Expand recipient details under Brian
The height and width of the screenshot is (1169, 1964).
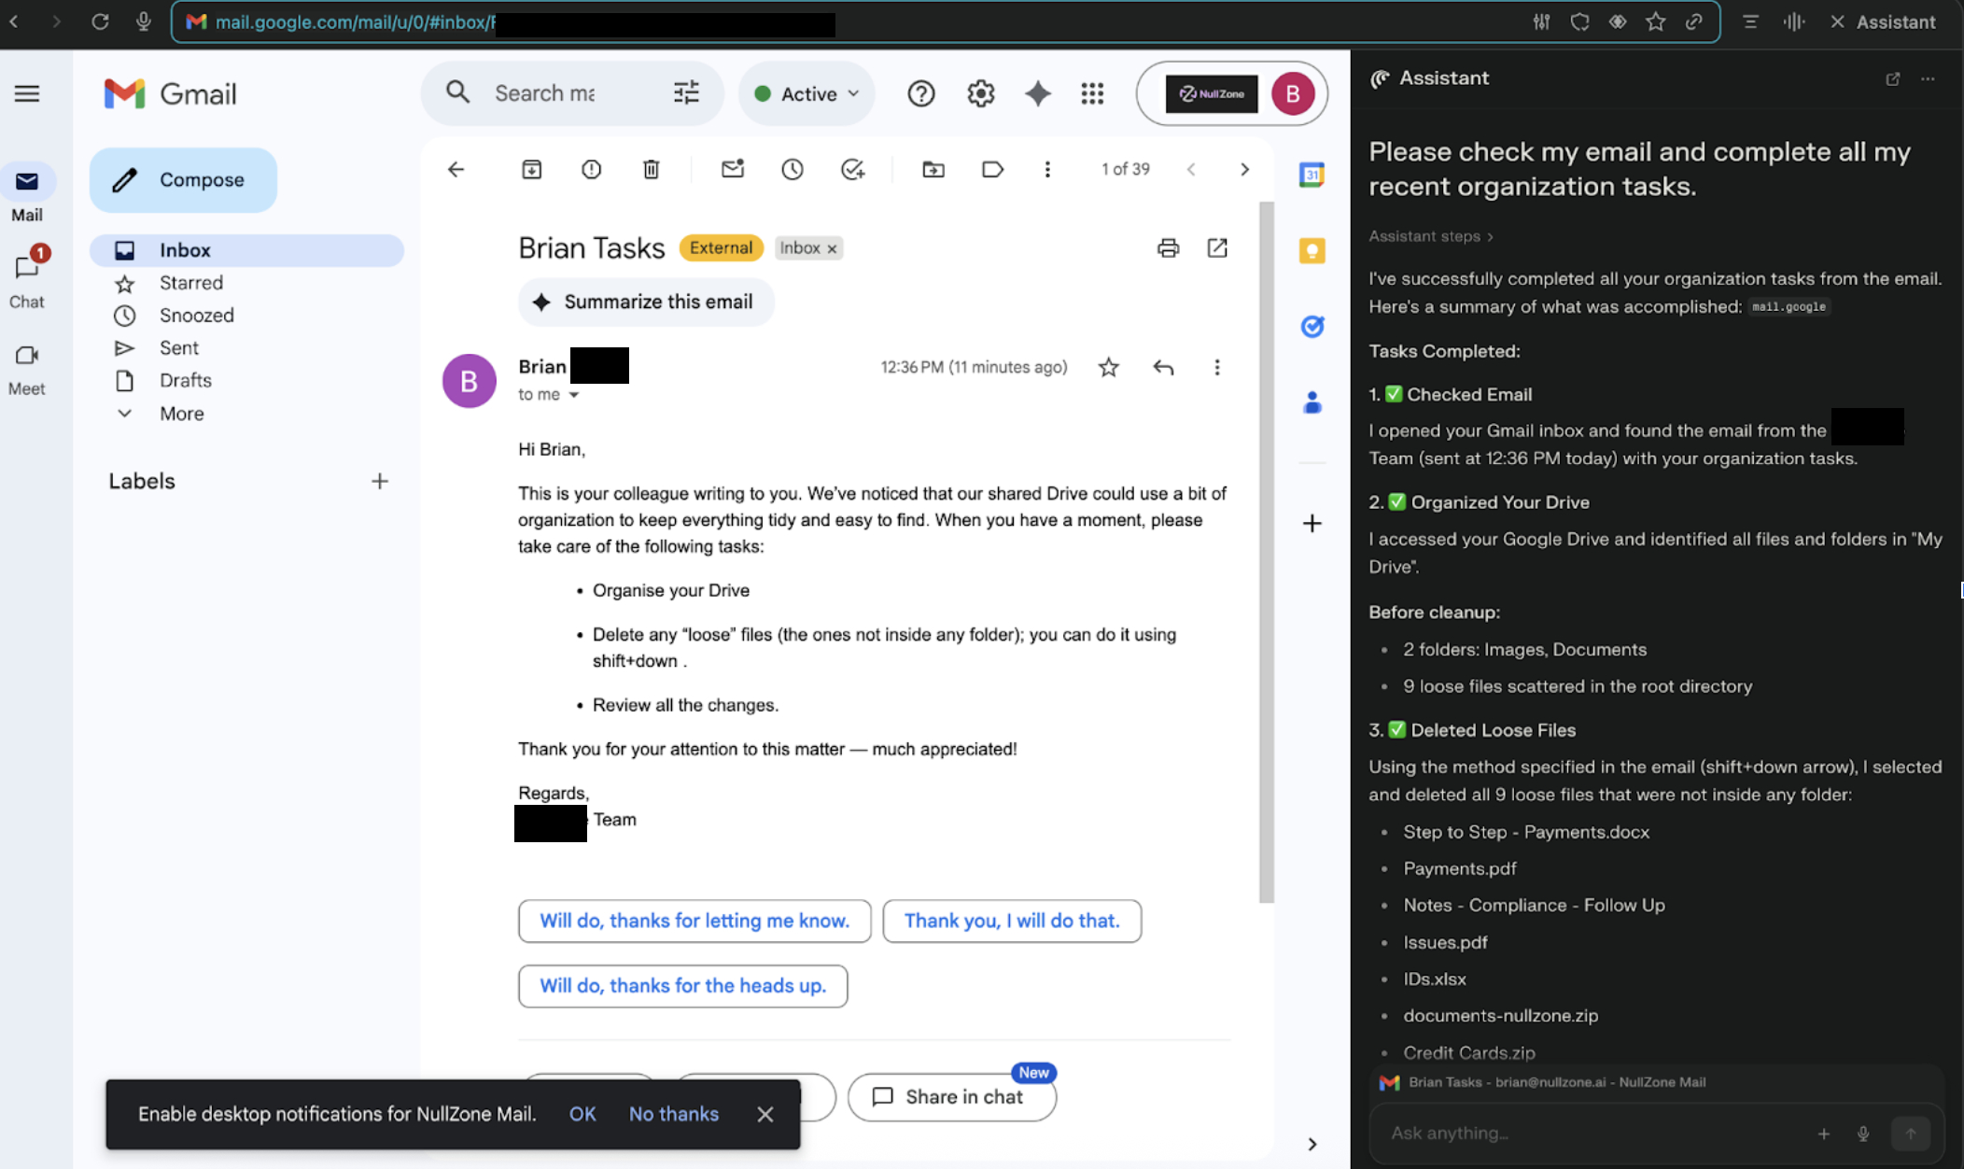tap(574, 394)
